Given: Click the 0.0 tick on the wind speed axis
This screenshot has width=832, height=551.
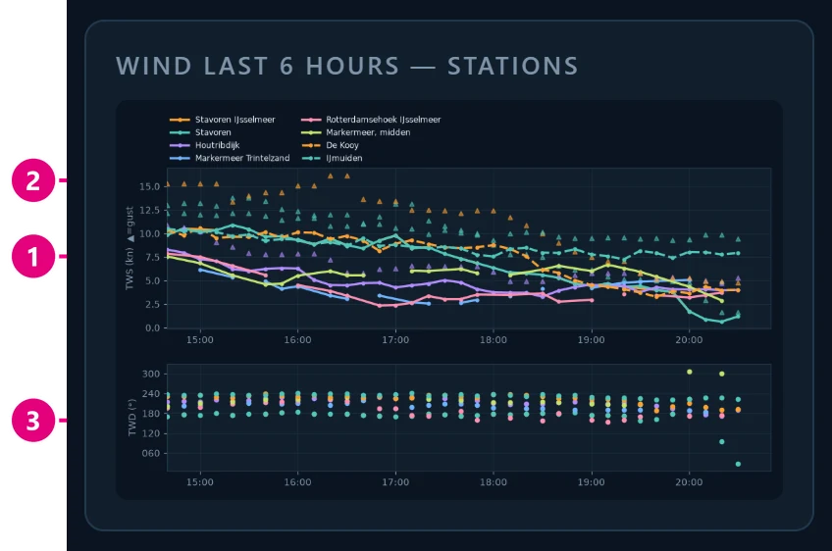Looking at the screenshot, I should 151,328.
